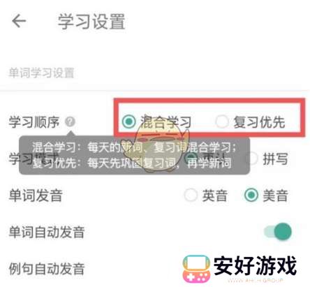Choose the 复习优先 radio option
310x287 pixels.
point(222,122)
